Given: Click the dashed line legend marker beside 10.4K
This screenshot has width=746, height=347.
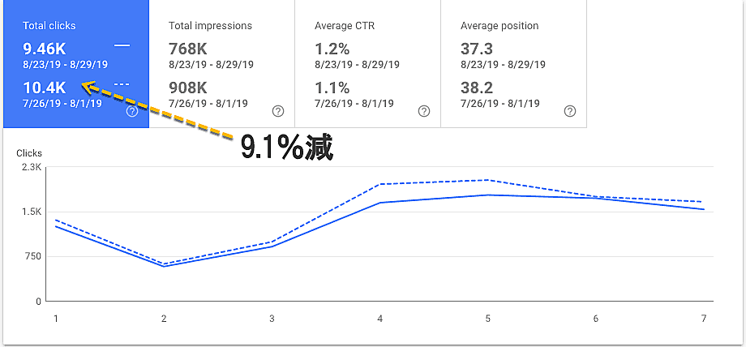Looking at the screenshot, I should pos(122,84).
